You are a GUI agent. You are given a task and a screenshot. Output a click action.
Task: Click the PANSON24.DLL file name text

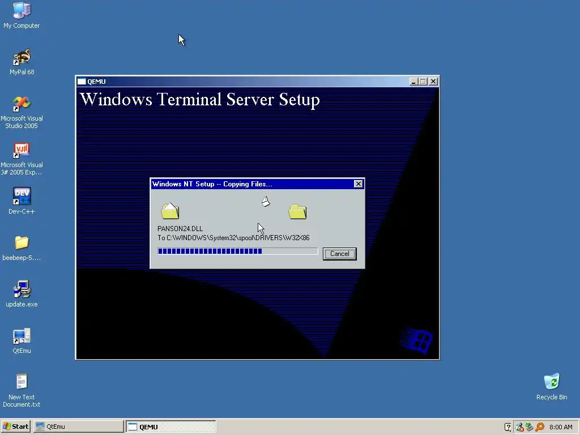pyautogui.click(x=180, y=229)
